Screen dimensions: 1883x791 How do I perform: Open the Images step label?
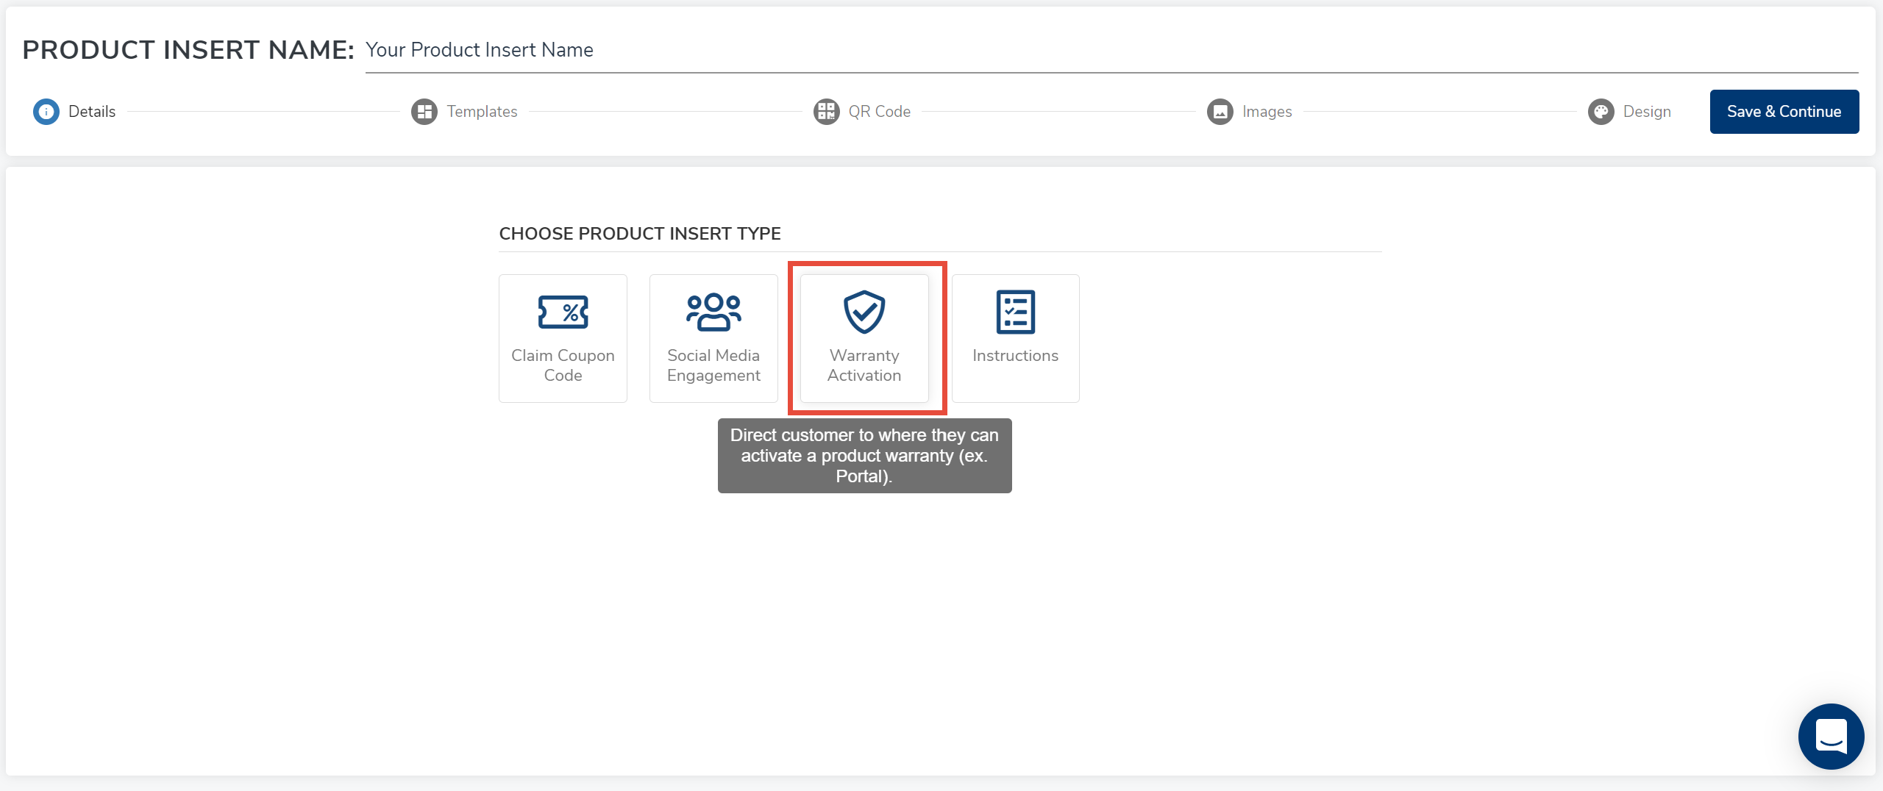tap(1267, 112)
